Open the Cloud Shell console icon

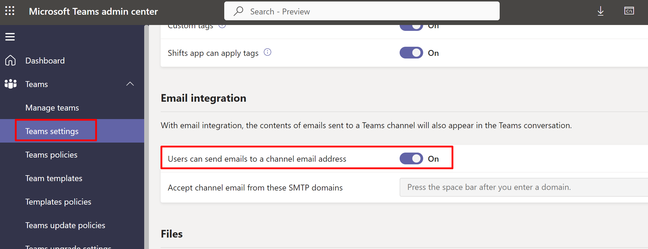coord(629,11)
